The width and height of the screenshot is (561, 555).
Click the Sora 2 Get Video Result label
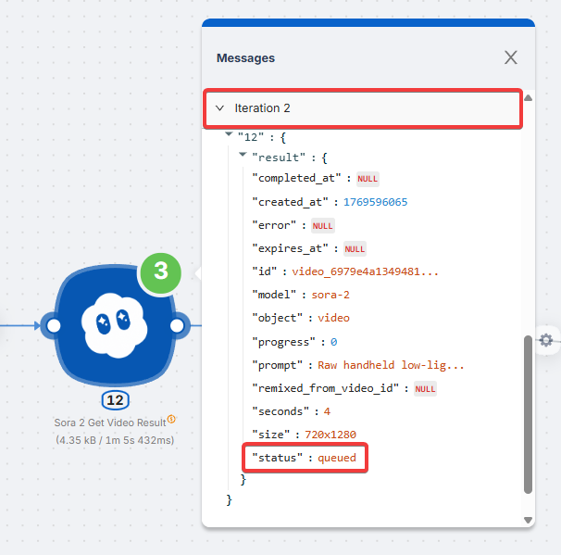[109, 423]
